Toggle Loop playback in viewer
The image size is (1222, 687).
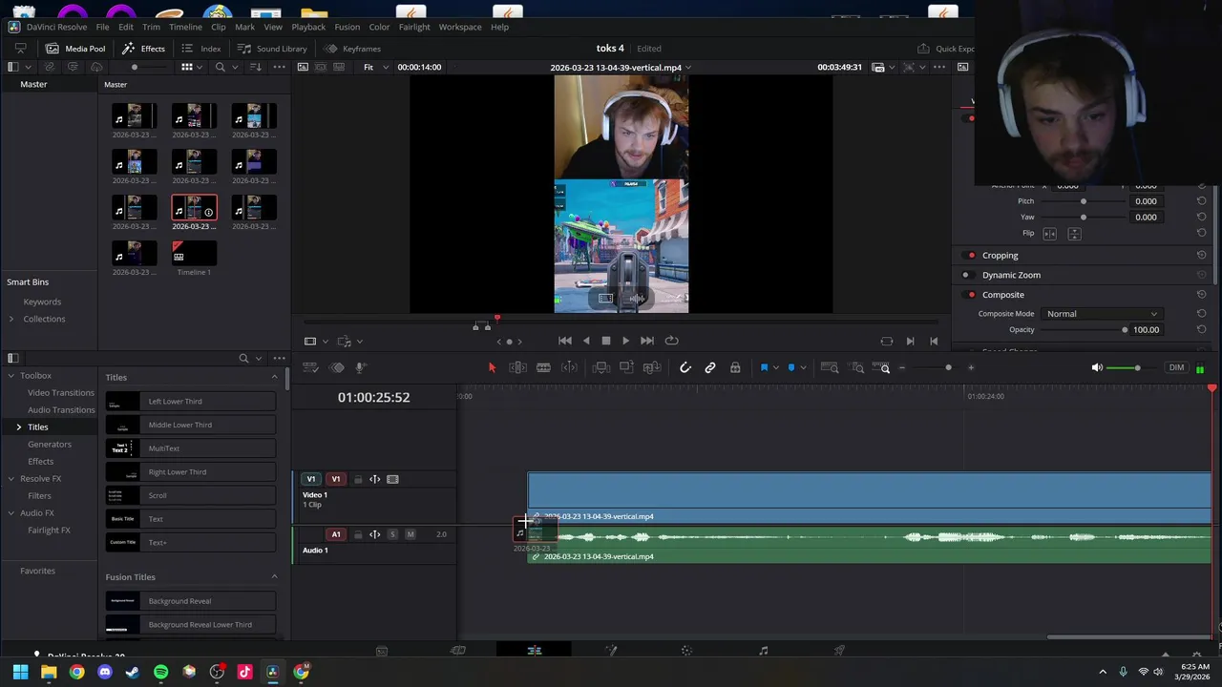(x=671, y=341)
